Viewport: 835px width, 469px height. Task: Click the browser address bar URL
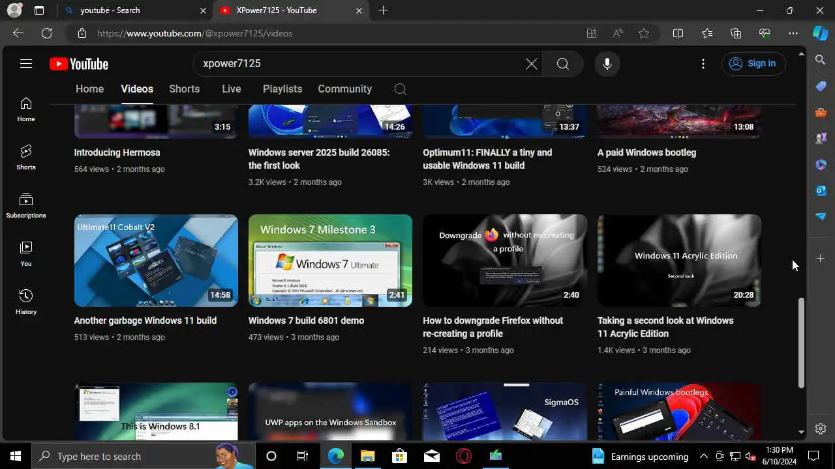tap(194, 33)
